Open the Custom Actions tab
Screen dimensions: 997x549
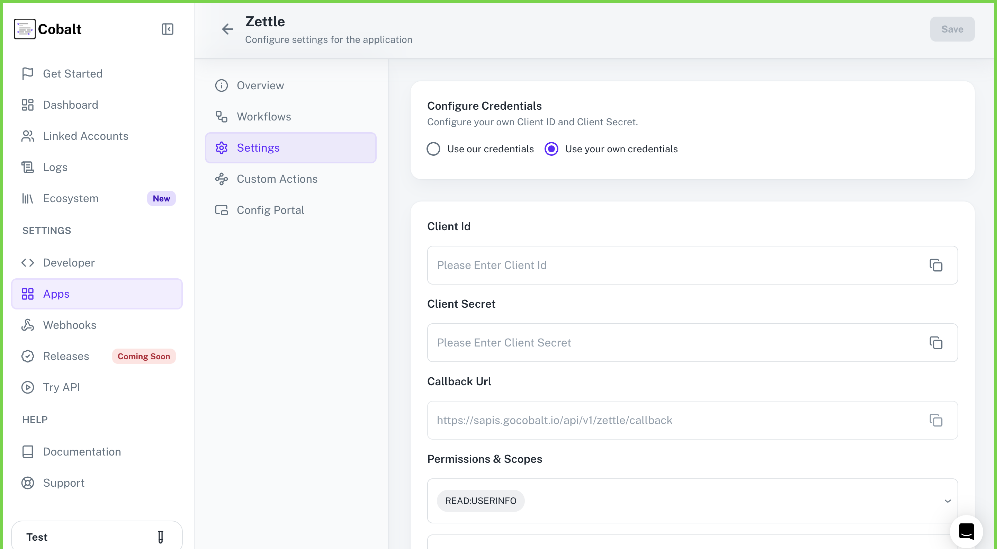277,179
